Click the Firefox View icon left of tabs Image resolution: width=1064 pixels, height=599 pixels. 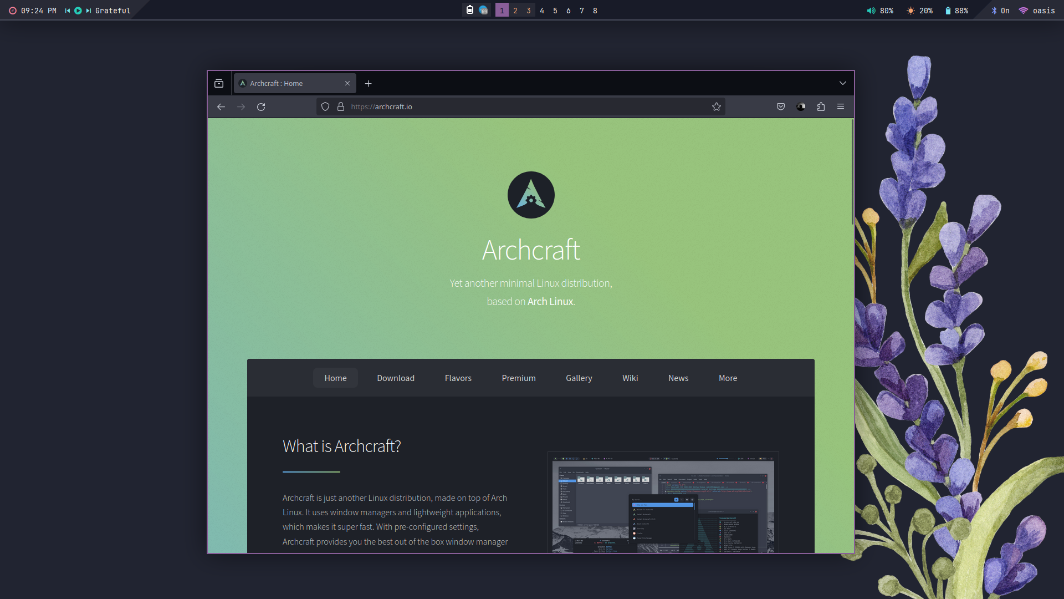coord(219,83)
